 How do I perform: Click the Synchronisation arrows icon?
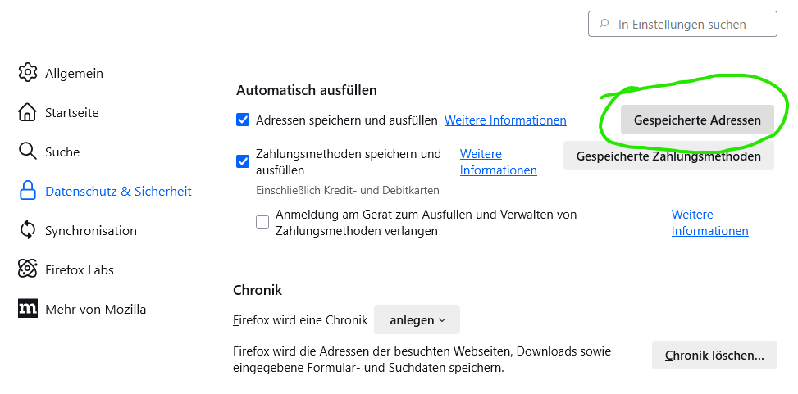tap(28, 230)
